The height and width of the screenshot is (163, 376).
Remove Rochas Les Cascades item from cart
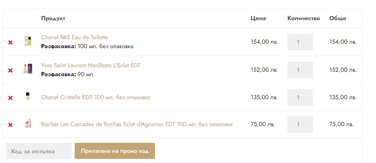pos(10,125)
